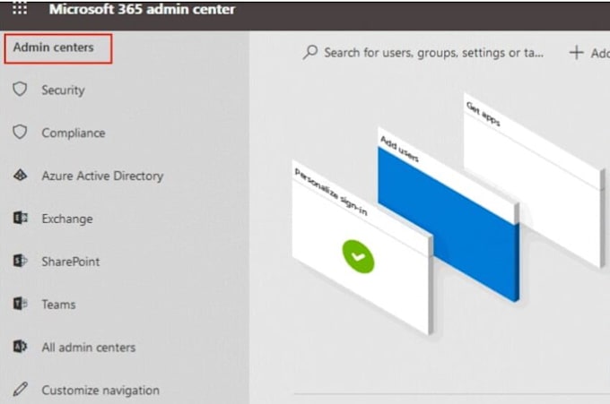Select the Get apps card
This screenshot has width=610, height=404.
[x=534, y=180]
